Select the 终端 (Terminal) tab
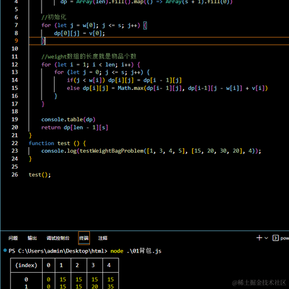The image size is (289, 289). [84, 238]
